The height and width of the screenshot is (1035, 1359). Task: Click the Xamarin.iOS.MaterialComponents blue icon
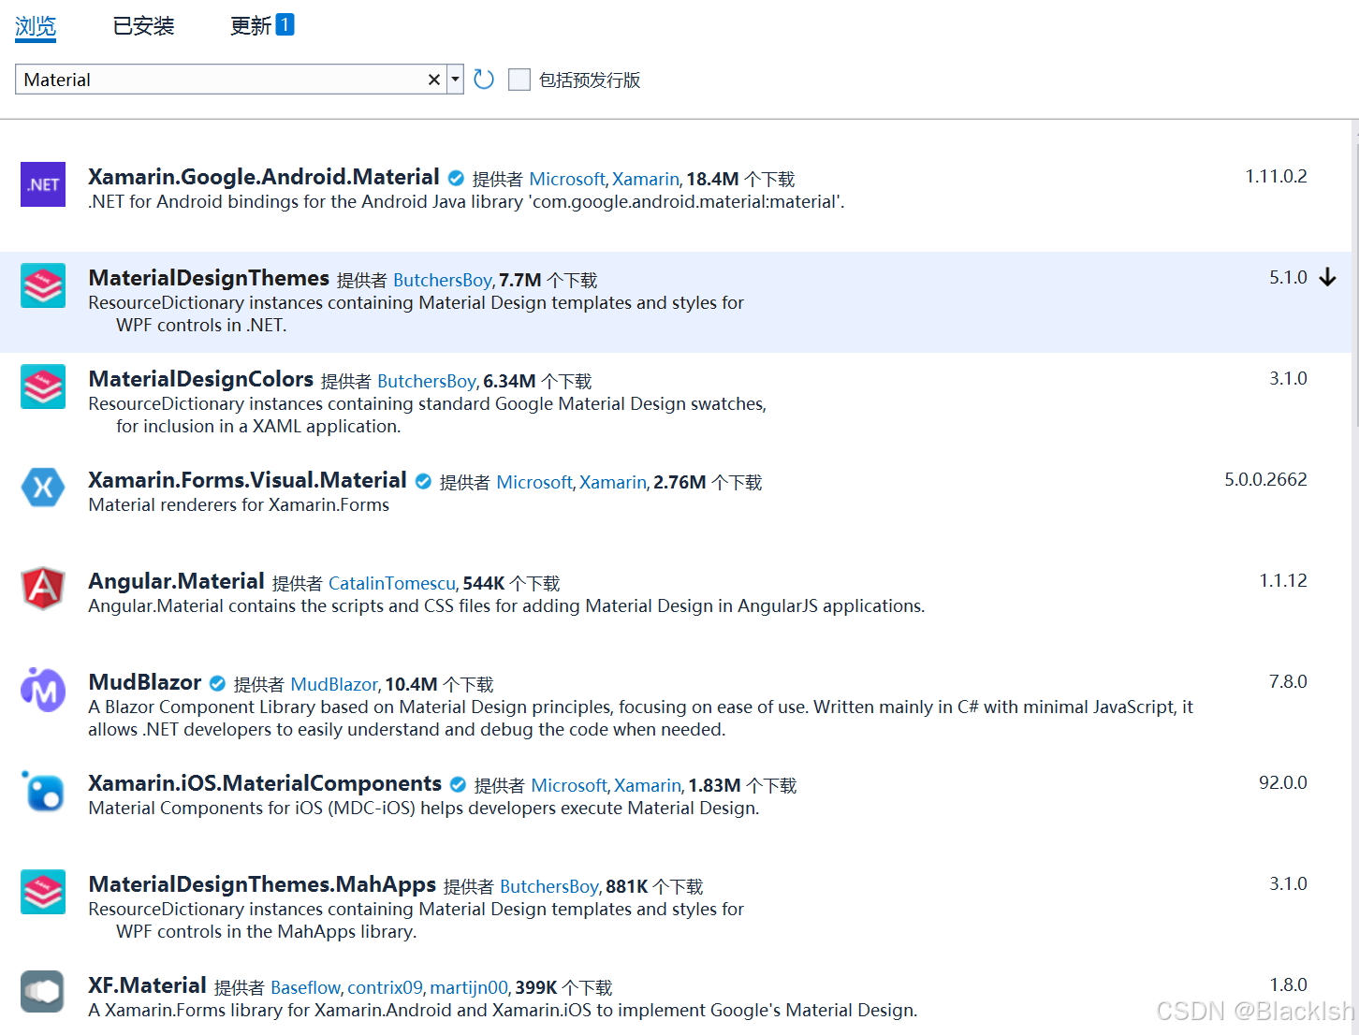[43, 791]
